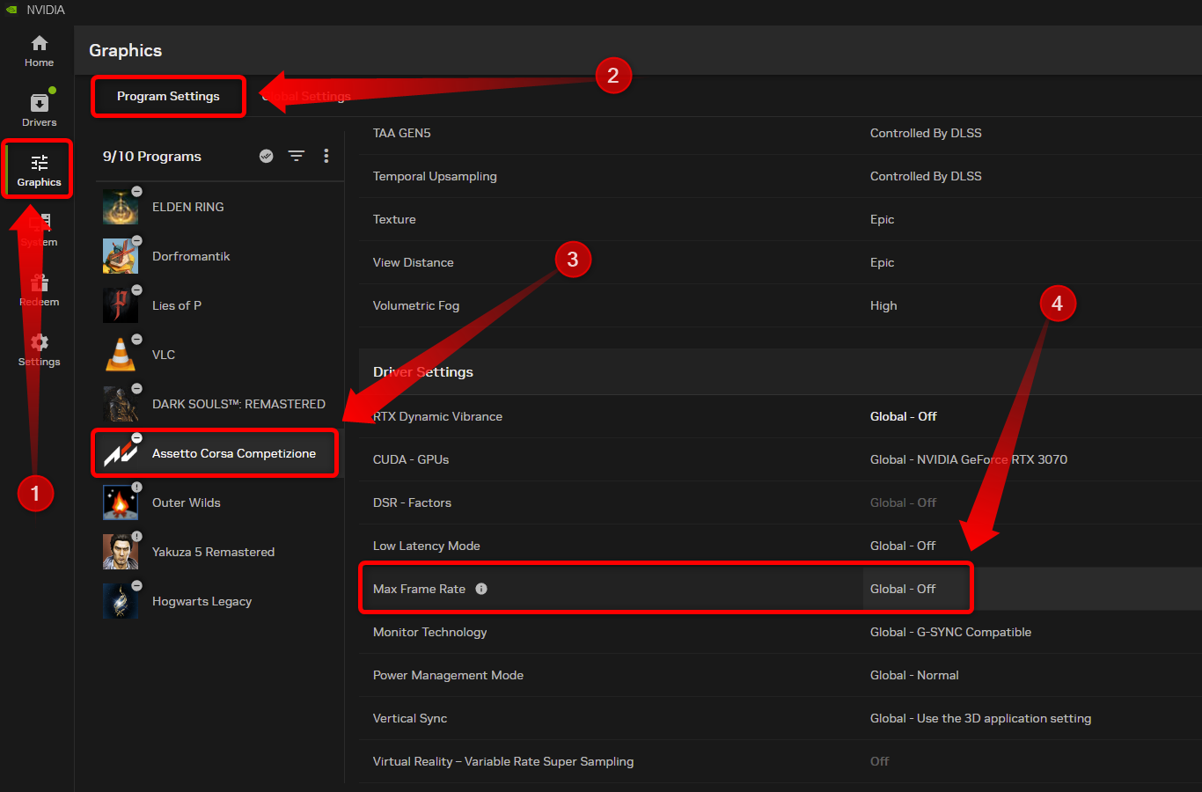Switch to the Program Settings tab
This screenshot has height=792, width=1202.
click(x=168, y=96)
